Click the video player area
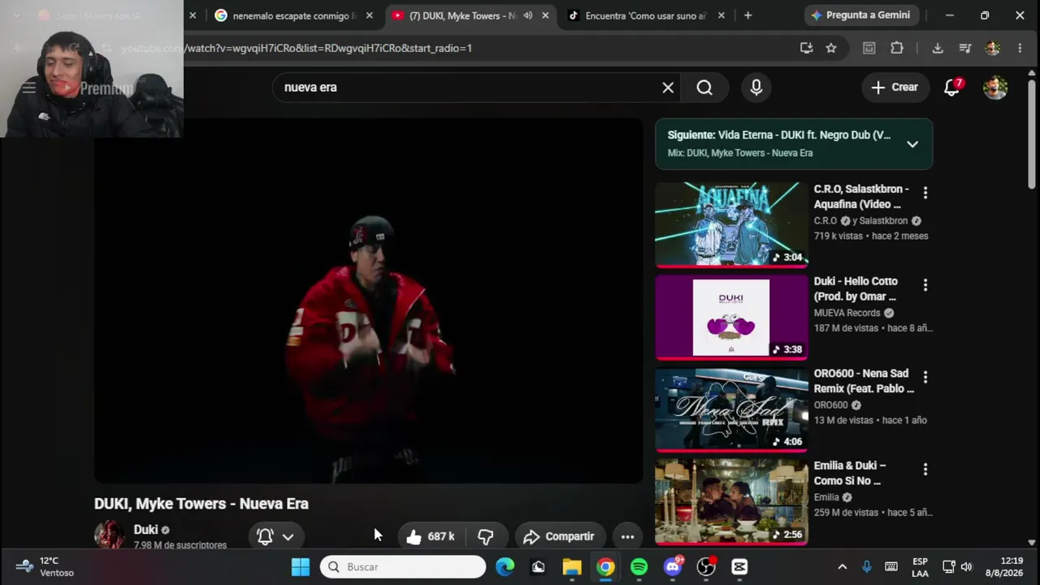The height and width of the screenshot is (585, 1040). coord(368,301)
